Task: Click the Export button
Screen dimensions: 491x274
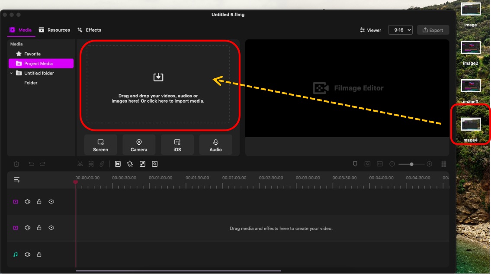Action: [433, 30]
